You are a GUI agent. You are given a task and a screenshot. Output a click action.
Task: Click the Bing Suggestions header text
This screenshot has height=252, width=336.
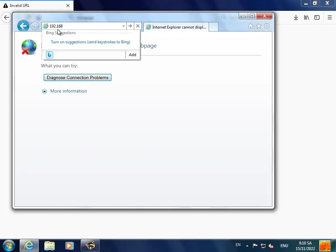click(61, 33)
